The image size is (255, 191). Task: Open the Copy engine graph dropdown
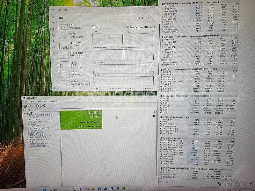(125, 32)
